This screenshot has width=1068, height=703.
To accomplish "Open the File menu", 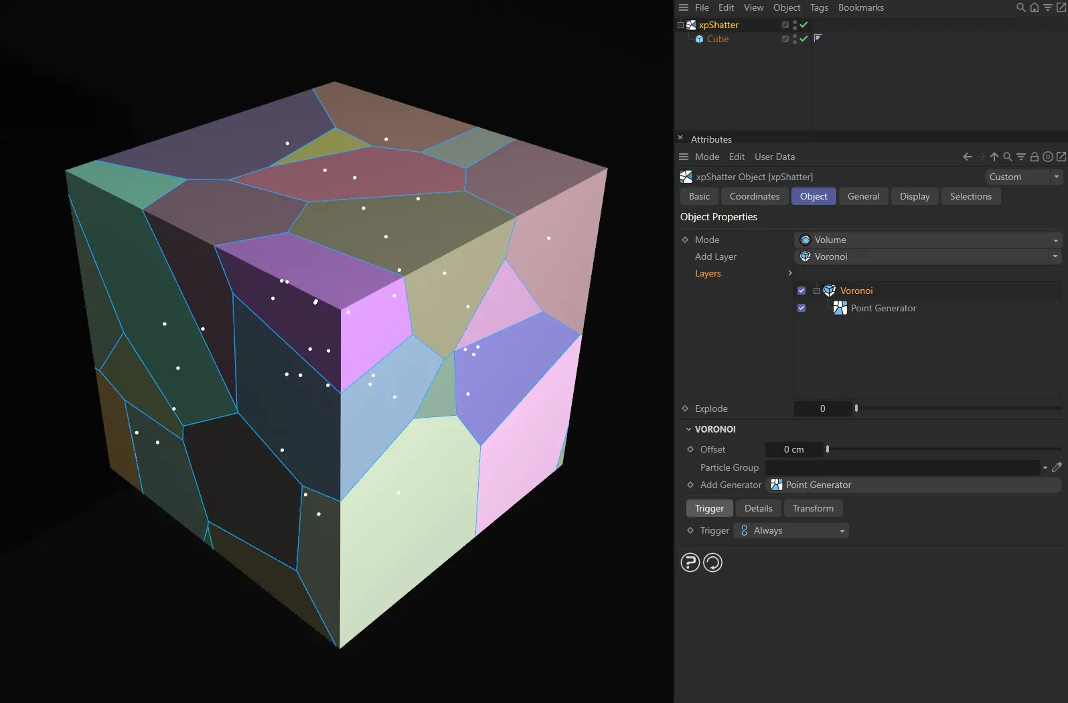I will click(x=702, y=7).
